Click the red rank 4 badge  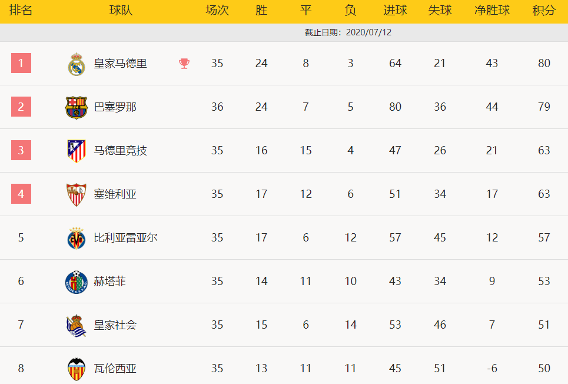click(x=21, y=194)
